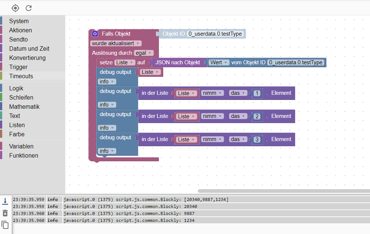Click the refresh arrow icon in toolbar
Viewport: 370px width, 234px height.
coord(29,8)
